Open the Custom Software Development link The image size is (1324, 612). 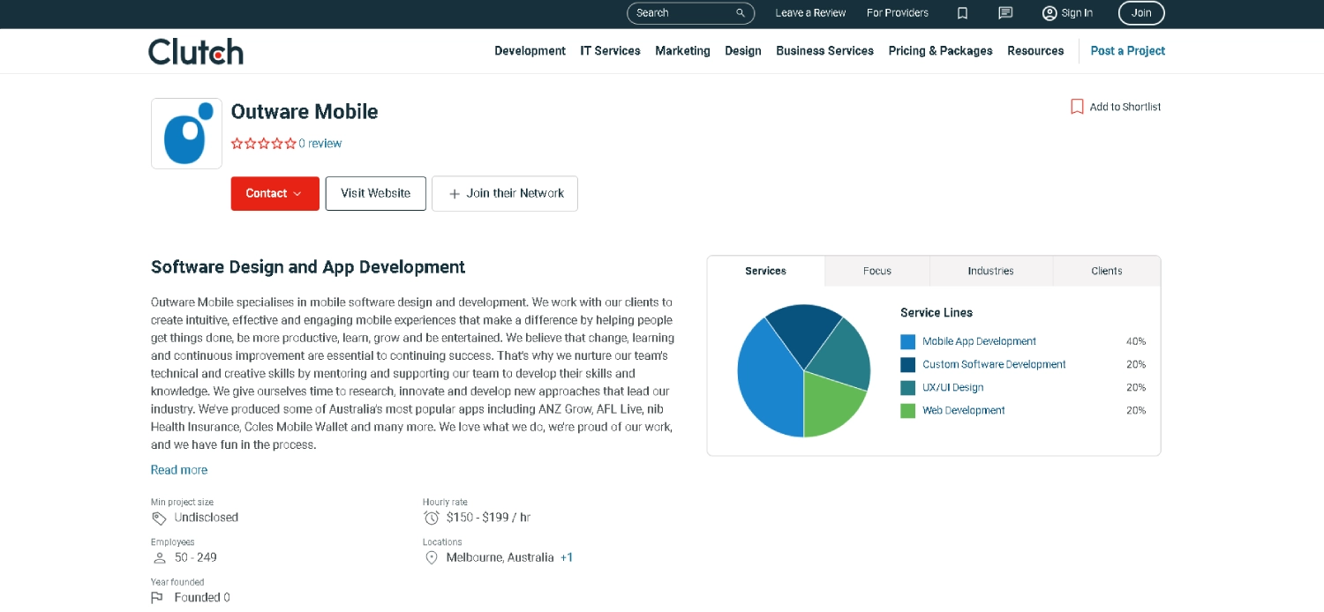[994, 365]
